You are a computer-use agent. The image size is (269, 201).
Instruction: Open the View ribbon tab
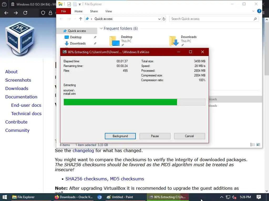(108, 11)
